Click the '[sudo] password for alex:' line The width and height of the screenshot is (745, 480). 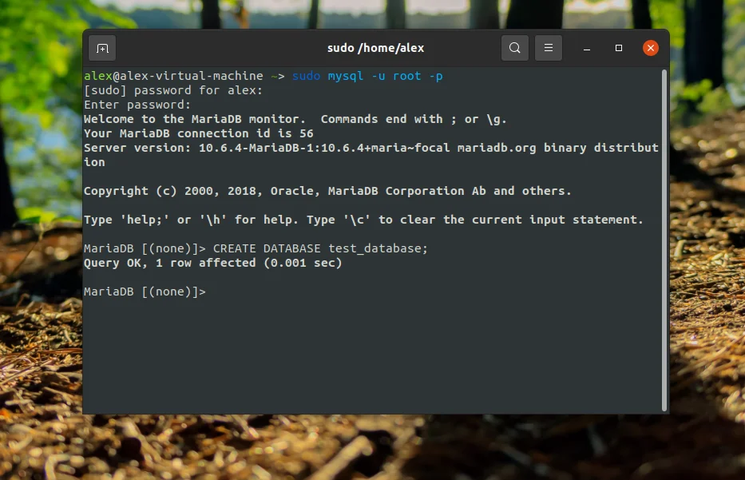pyautogui.click(x=173, y=90)
